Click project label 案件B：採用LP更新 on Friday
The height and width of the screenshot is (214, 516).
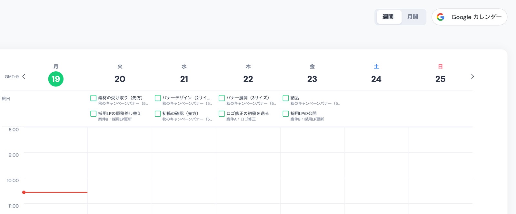(307, 119)
